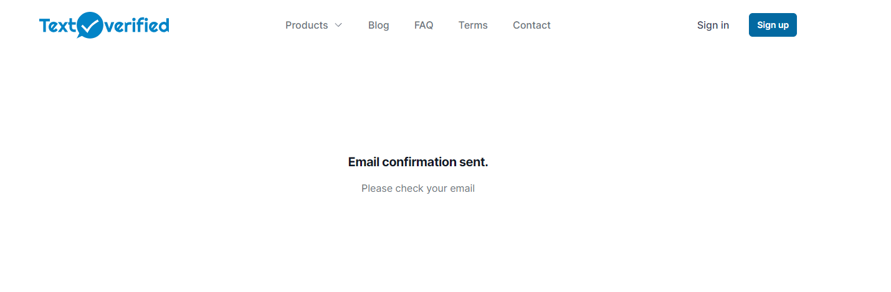
Task: View the Terms page
Action: (x=473, y=26)
